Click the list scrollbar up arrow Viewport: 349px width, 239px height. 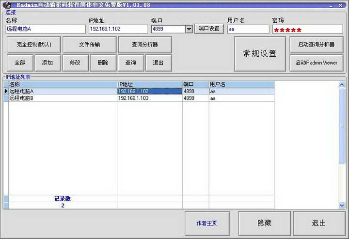342,85
